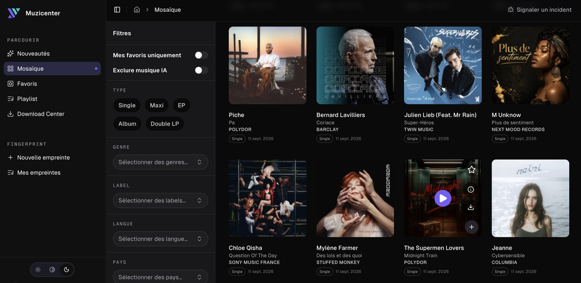Click the artist name The Supermen Lovers
The width and height of the screenshot is (581, 283).
434,248
